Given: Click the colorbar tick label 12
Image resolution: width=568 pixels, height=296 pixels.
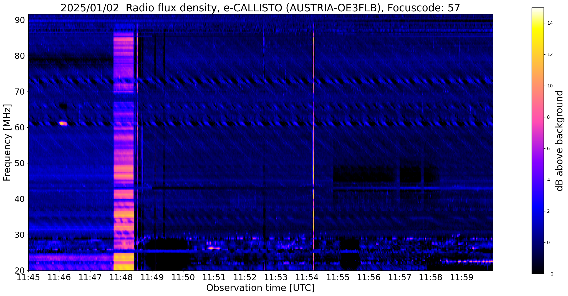Looking at the screenshot, I should pos(550,55).
